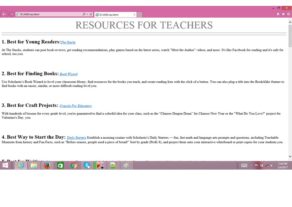Click the volume speaker tray icon
Image resolution: width=292 pixels, height=207 pixels.
272,166
